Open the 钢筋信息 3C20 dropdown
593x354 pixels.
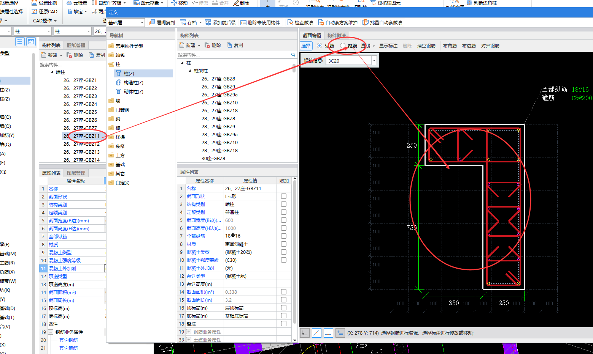point(374,61)
